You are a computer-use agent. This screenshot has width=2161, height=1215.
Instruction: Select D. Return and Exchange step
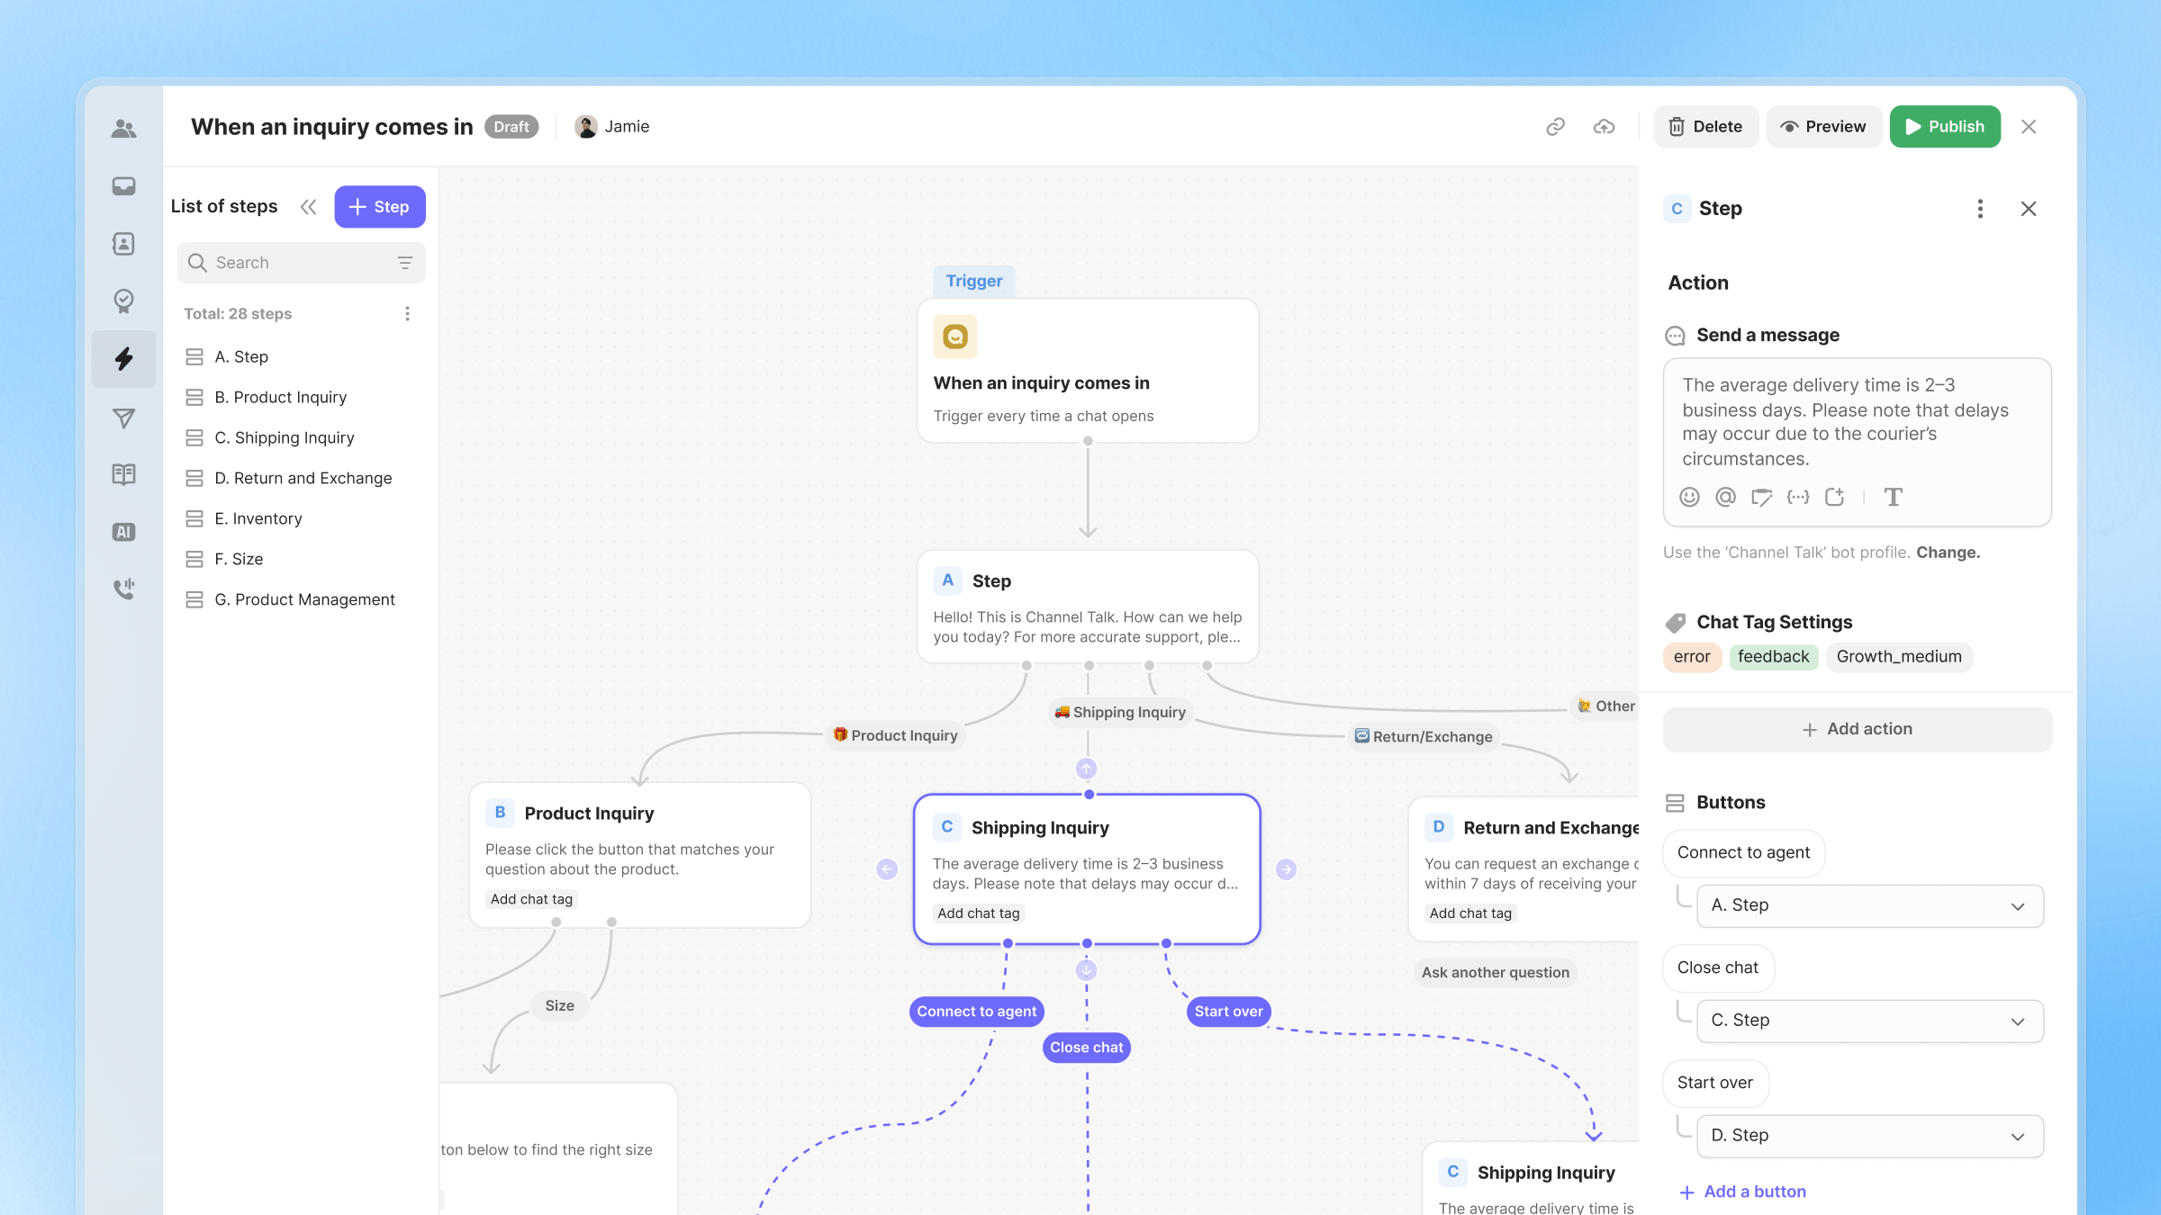(303, 478)
